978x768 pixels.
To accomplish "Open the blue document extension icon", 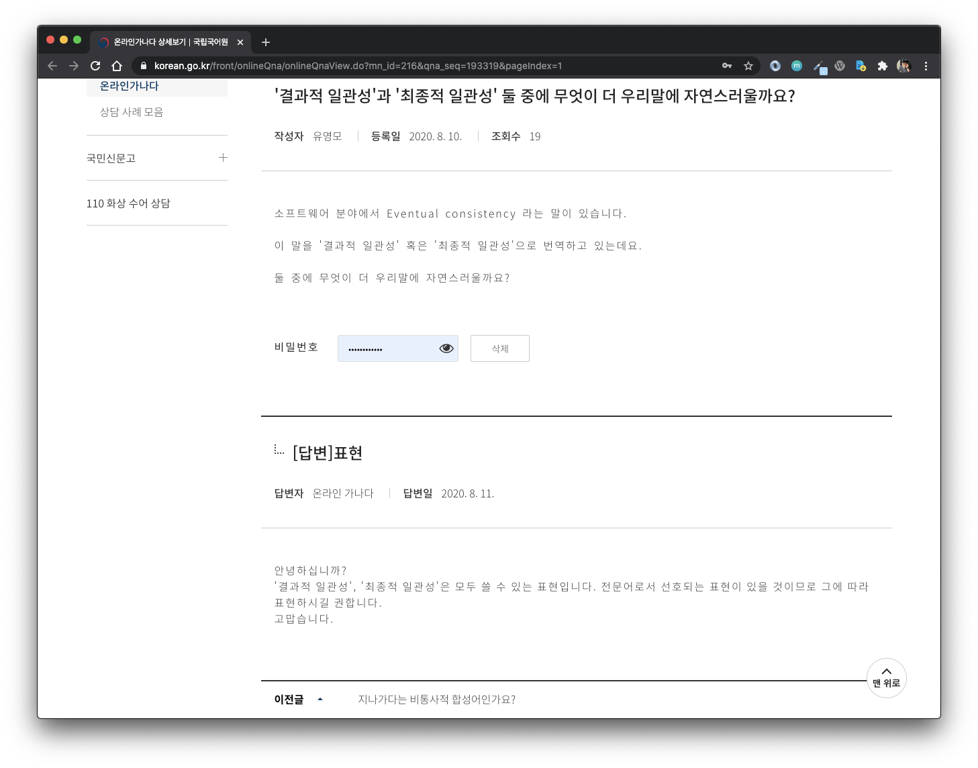I will [x=861, y=66].
